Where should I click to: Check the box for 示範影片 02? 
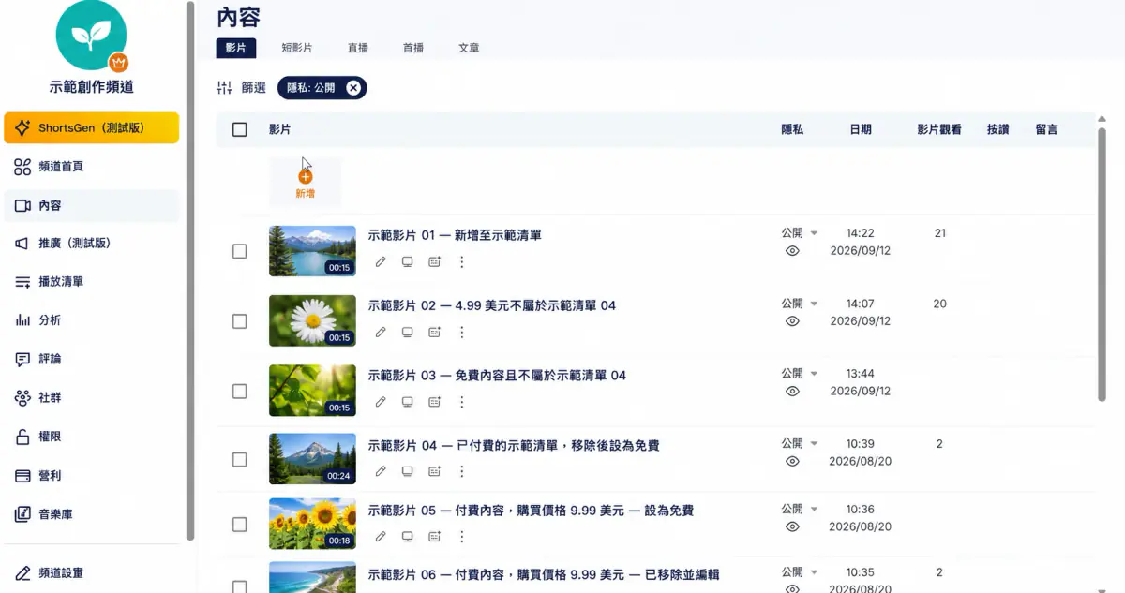(240, 321)
